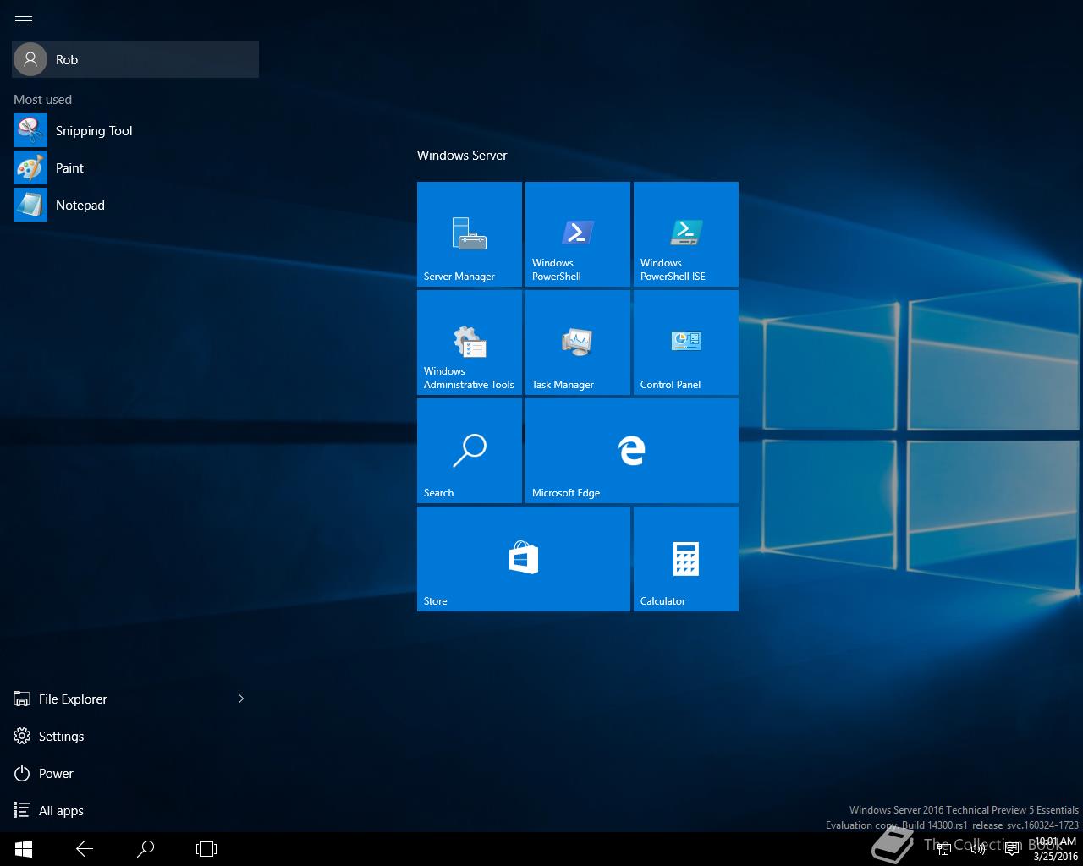
Task: Collapse the hamburger menu button
Action: [24, 20]
